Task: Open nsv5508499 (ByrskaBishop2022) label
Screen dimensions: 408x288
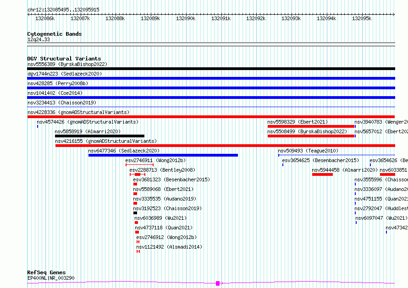Action: (307, 131)
